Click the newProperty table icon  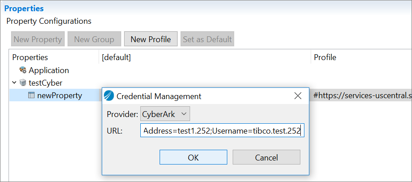click(x=31, y=95)
